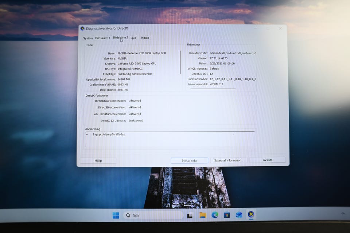Click the driver model value WDDM 2.7
Screen dimensions: 350x233
tap(216, 84)
